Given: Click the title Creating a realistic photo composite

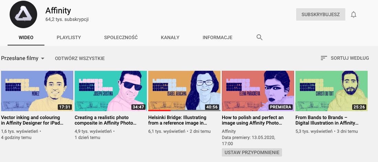Looking at the screenshot, I should 106,120.
